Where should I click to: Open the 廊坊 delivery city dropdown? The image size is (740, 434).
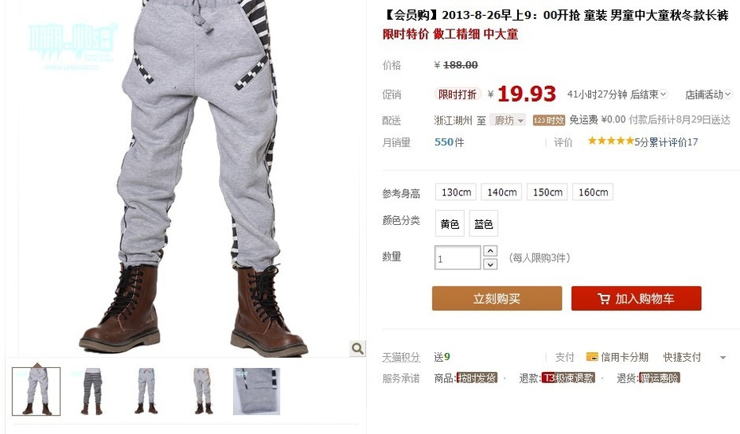(508, 121)
